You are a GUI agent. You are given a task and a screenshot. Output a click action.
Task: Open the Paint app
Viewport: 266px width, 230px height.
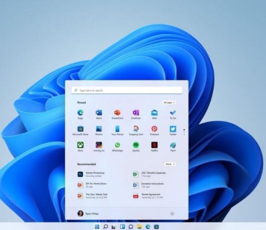[173, 147]
